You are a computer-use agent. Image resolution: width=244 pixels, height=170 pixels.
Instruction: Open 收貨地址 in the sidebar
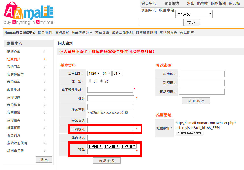pos(14,90)
